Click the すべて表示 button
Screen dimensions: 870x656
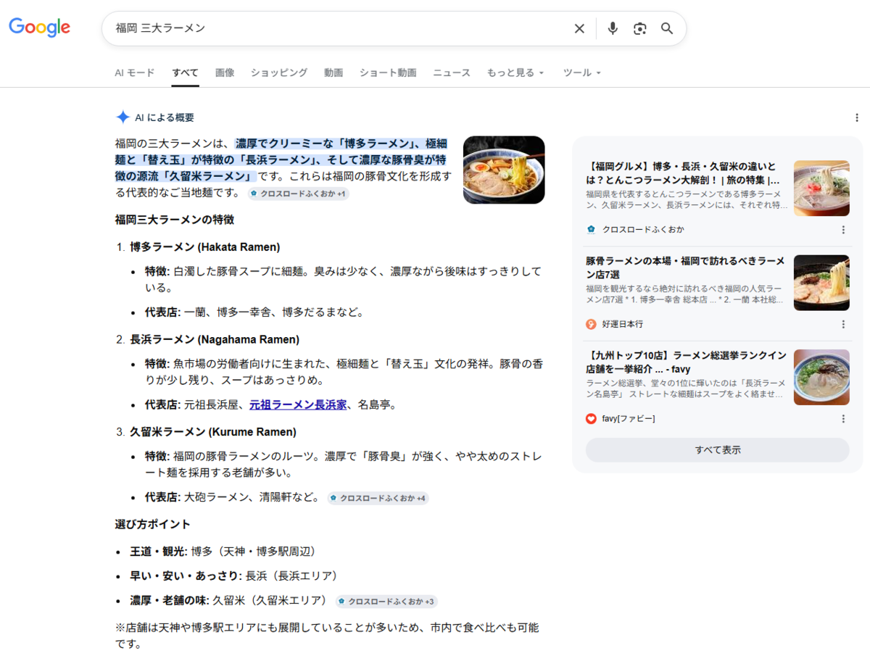click(718, 449)
